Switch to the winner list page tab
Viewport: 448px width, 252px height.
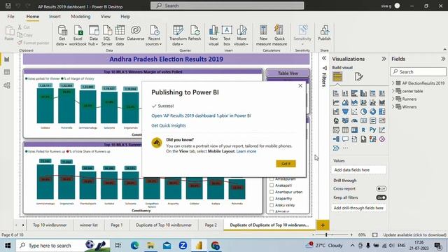click(89, 225)
